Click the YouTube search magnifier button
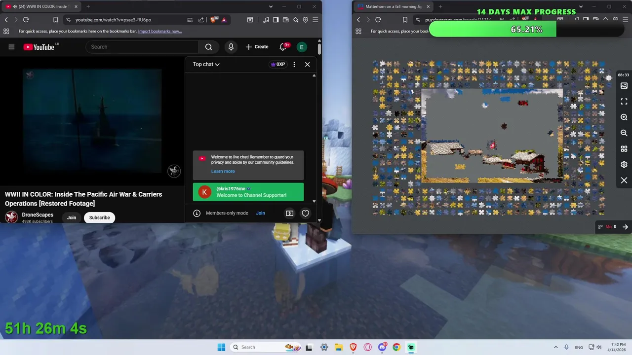Screen dimensions: 632x355 point(208,47)
